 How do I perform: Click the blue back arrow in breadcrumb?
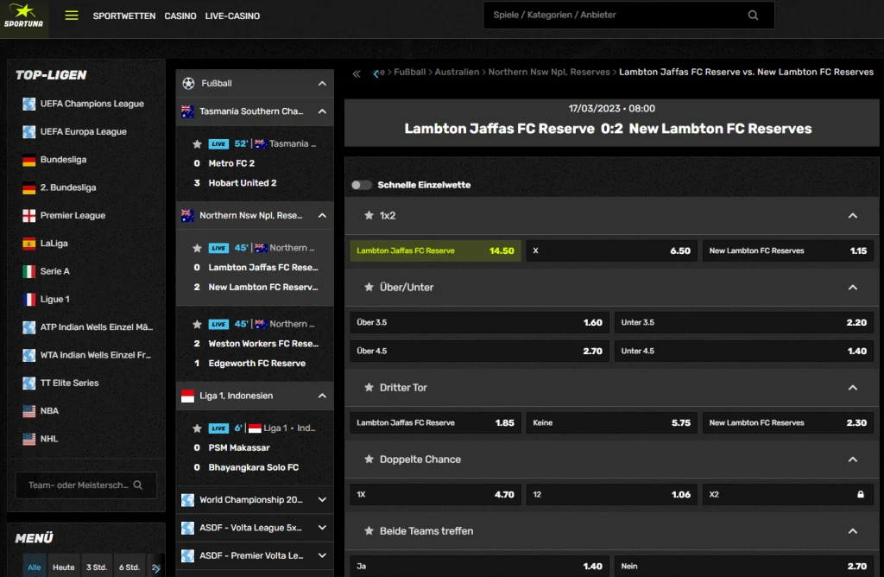376,74
